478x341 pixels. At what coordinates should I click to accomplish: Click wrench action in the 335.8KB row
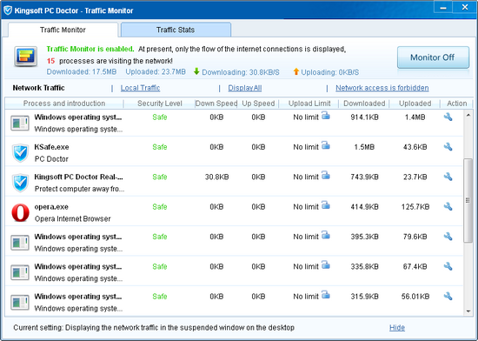click(448, 266)
